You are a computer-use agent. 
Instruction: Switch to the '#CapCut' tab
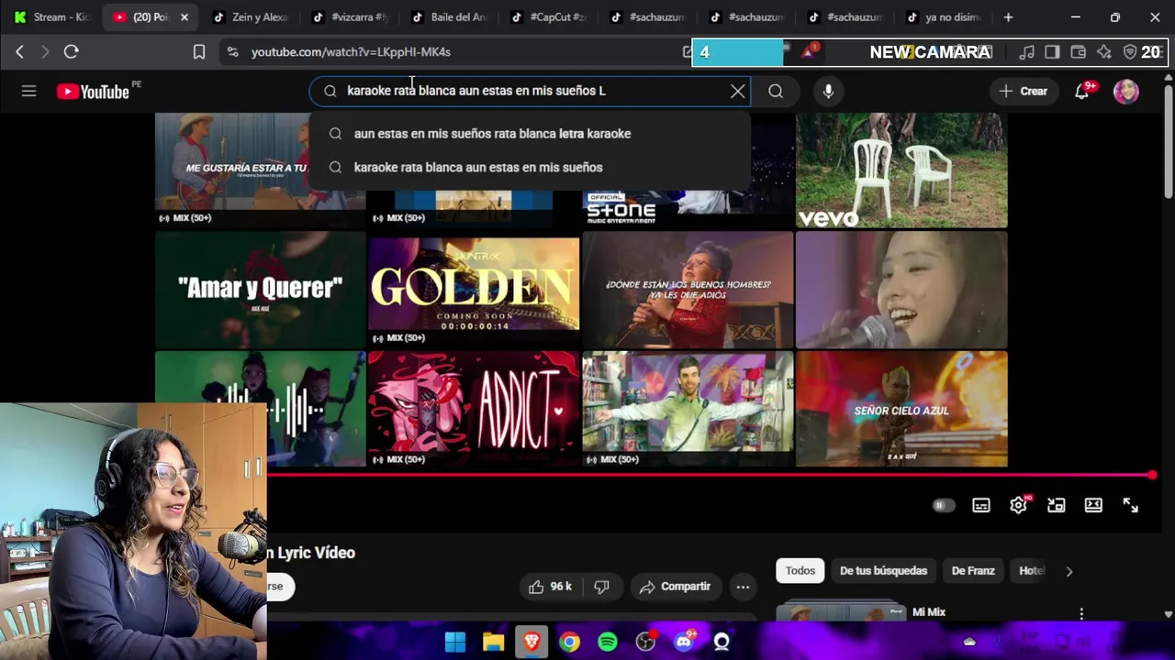[547, 16]
